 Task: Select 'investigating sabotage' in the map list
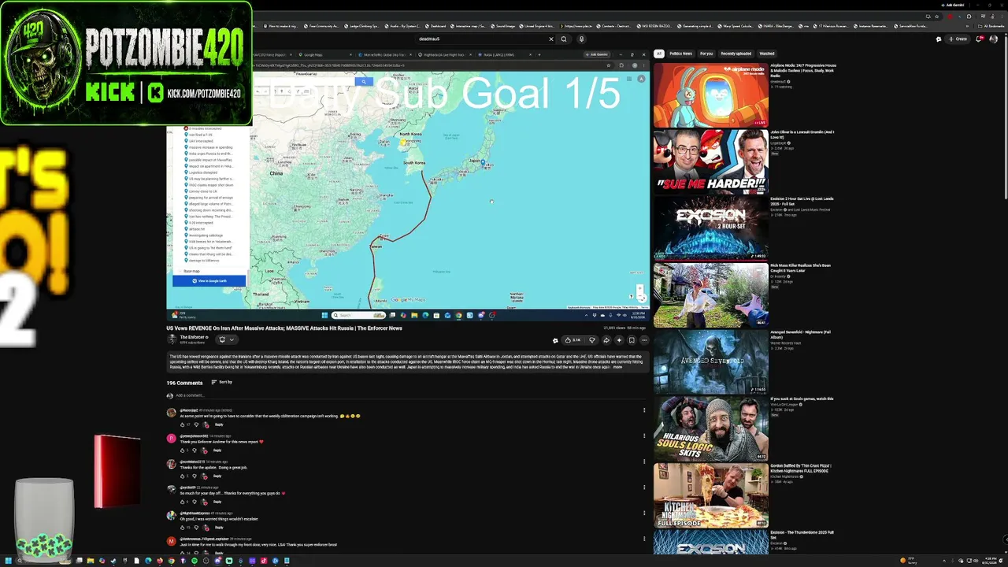[205, 235]
